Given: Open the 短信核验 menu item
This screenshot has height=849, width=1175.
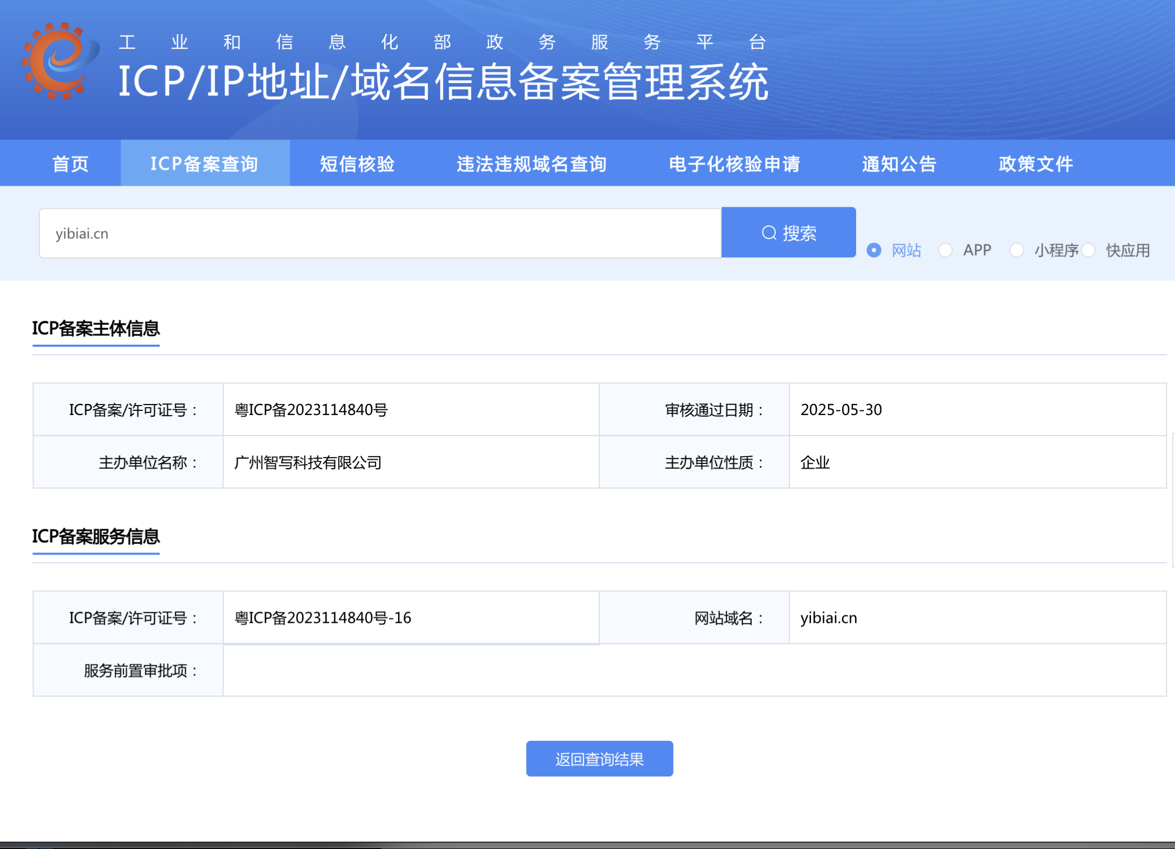Looking at the screenshot, I should (357, 164).
